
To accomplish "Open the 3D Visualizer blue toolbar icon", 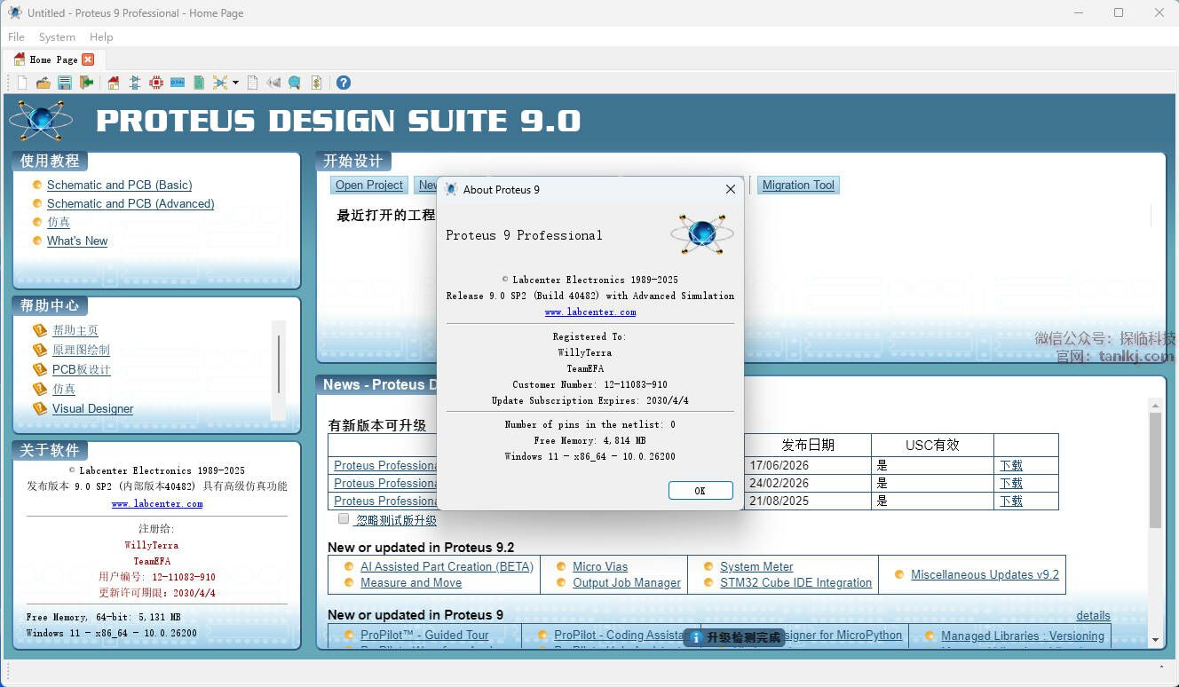I will 178,83.
